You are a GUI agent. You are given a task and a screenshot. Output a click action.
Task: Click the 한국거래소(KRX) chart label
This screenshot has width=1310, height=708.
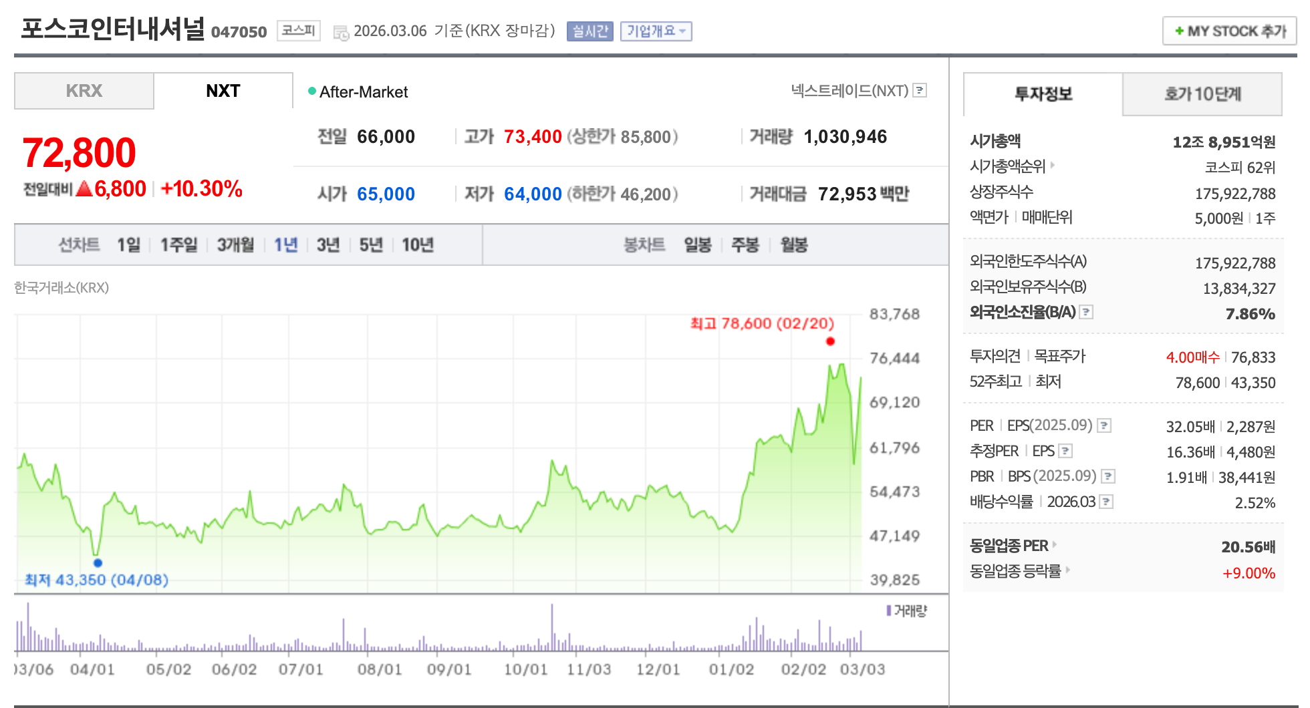pyautogui.click(x=61, y=288)
